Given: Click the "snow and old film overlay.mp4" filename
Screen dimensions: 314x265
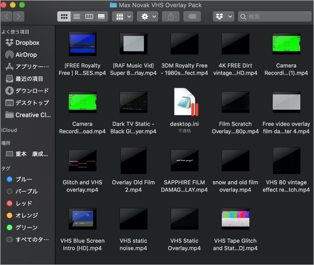Looking at the screenshot, I should [x=235, y=186].
